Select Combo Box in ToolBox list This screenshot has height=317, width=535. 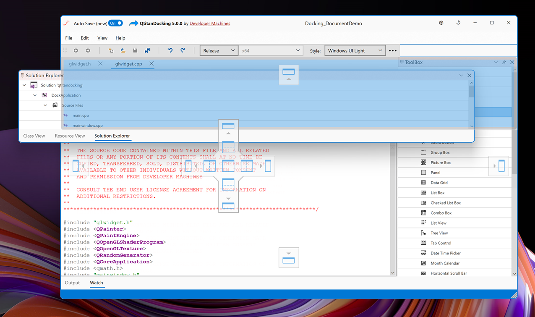(x=441, y=213)
